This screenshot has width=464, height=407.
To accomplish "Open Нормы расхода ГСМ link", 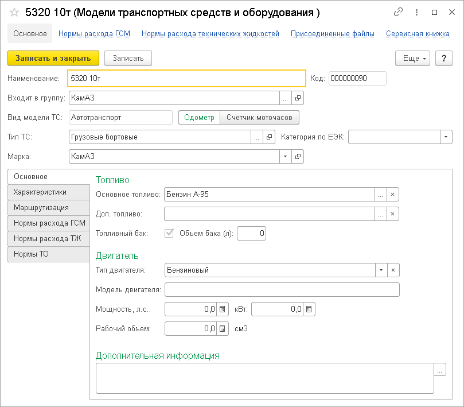I will (95, 34).
